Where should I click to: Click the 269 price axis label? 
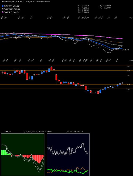pos(128,85)
